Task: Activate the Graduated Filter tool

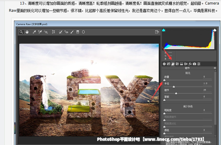Action: point(78,32)
